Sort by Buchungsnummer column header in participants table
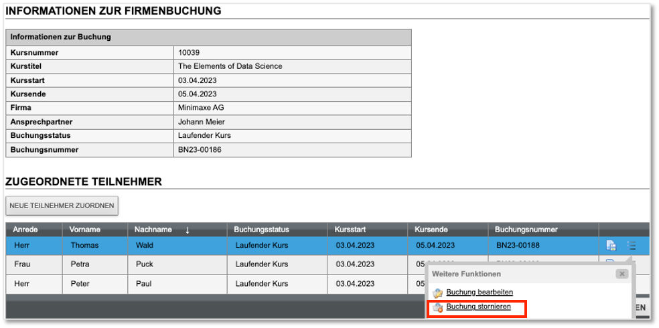The image size is (659, 328). [526, 230]
